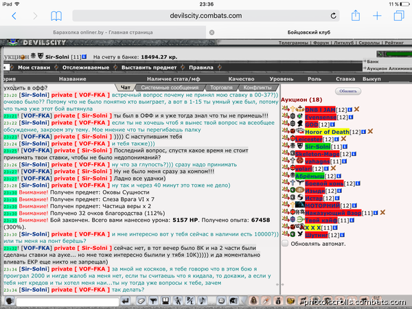Save chat log floppy icon
The width and height of the screenshot is (412, 309).
(x=165, y=301)
